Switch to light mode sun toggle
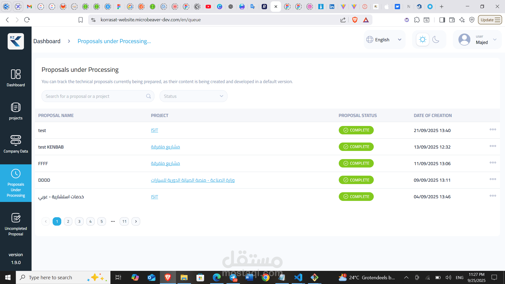 [423, 40]
